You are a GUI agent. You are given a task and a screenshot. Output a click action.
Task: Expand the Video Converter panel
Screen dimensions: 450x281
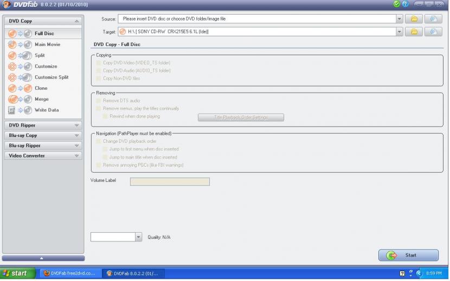77,156
